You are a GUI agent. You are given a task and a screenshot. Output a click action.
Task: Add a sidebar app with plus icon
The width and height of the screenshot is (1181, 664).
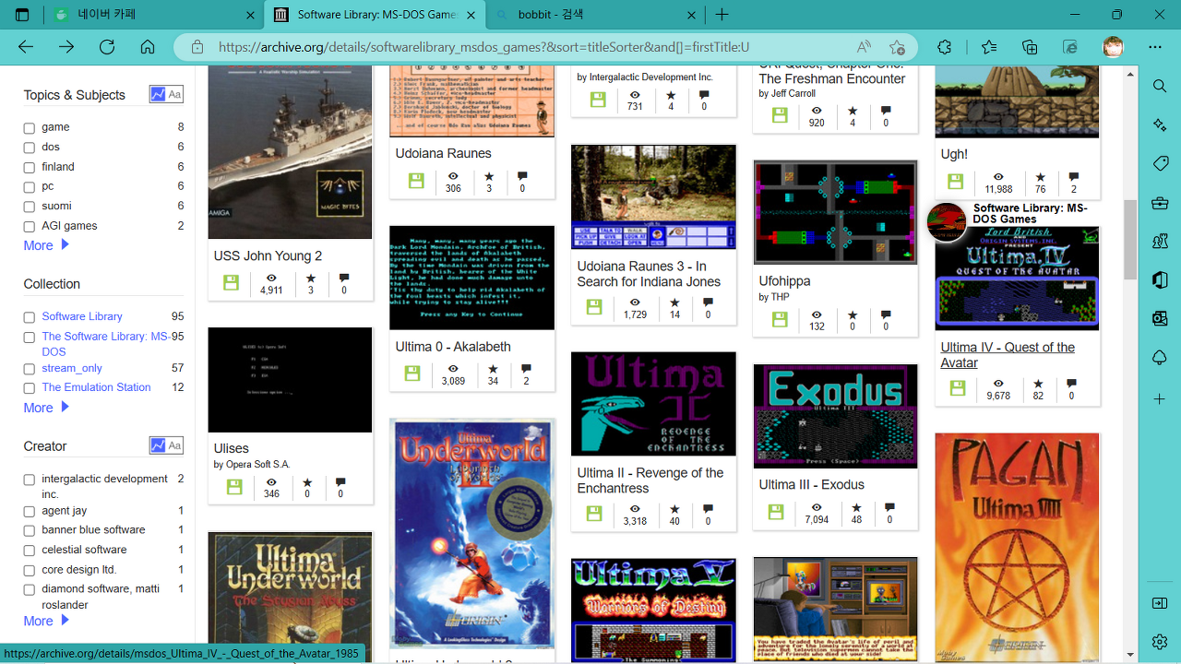(x=1160, y=398)
